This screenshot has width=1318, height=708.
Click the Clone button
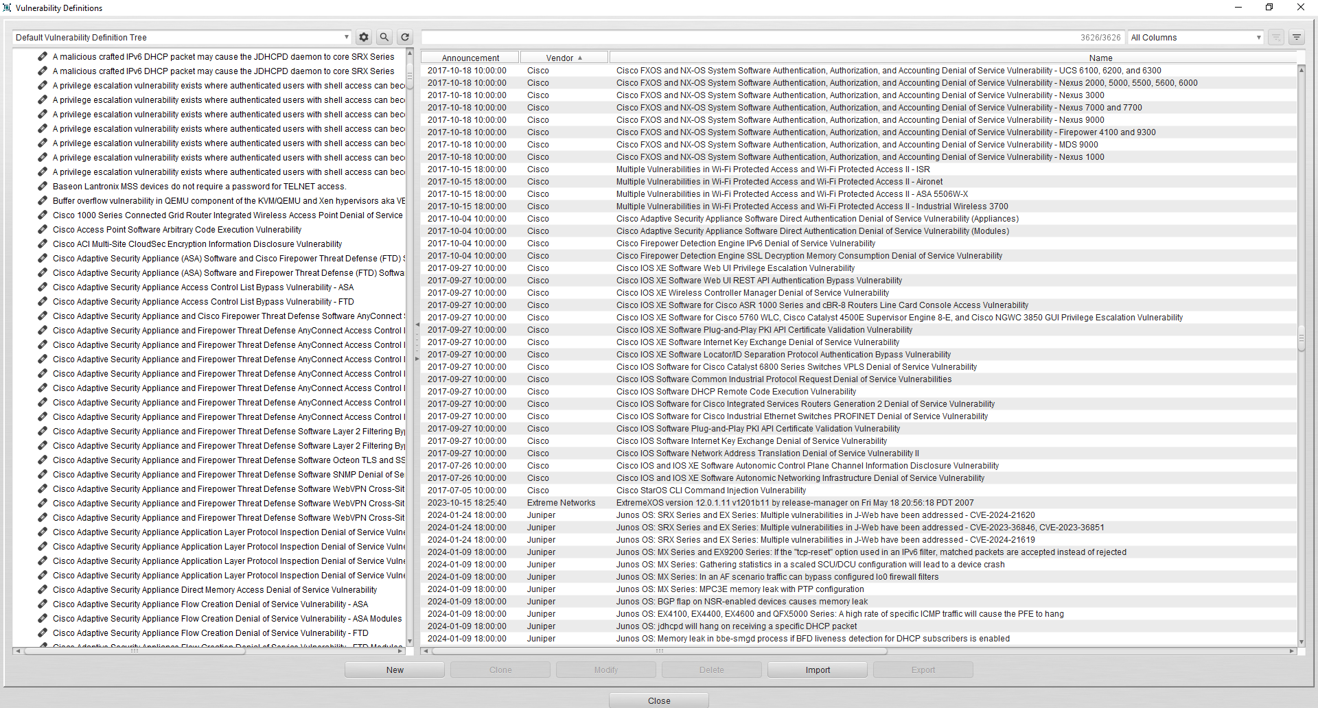point(500,670)
